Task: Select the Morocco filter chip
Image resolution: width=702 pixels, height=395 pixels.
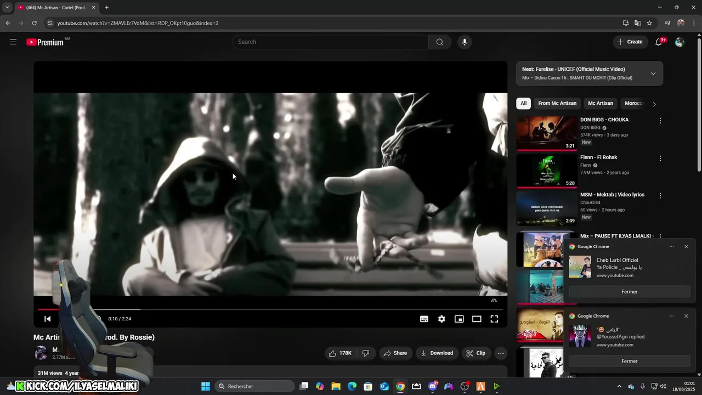Action: (633, 103)
